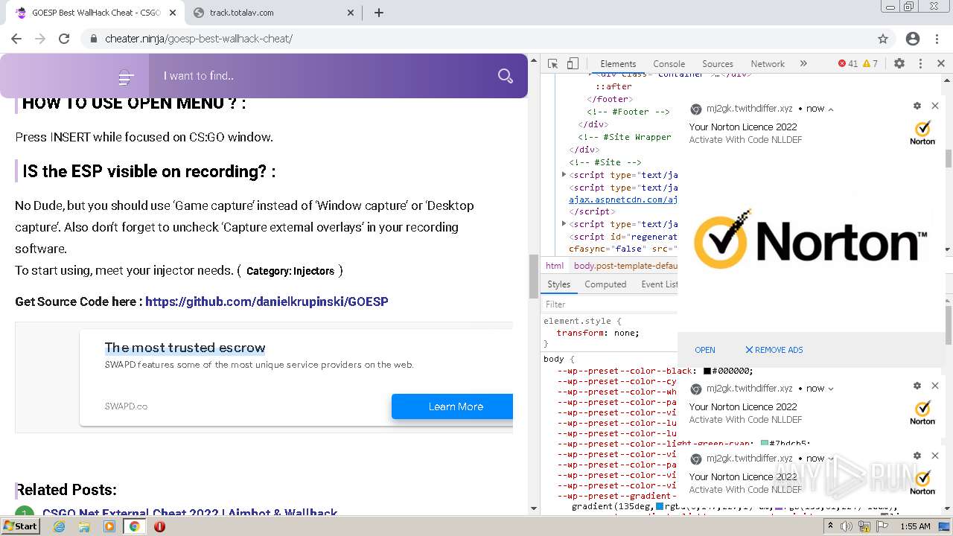Select the Styles pane tab
The height and width of the screenshot is (536, 953).
558,284
